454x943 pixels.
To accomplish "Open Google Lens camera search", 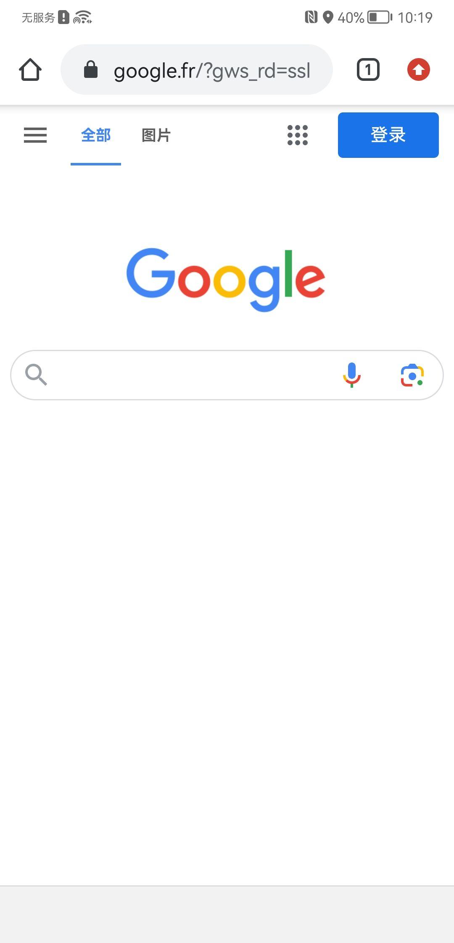I will pyautogui.click(x=412, y=375).
